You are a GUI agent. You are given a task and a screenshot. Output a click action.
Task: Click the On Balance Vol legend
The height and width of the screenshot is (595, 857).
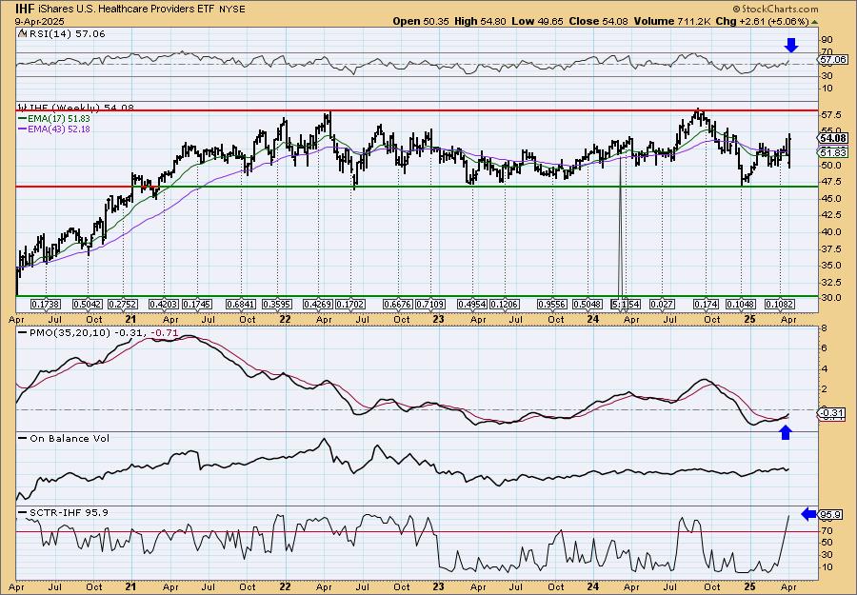tap(64, 438)
